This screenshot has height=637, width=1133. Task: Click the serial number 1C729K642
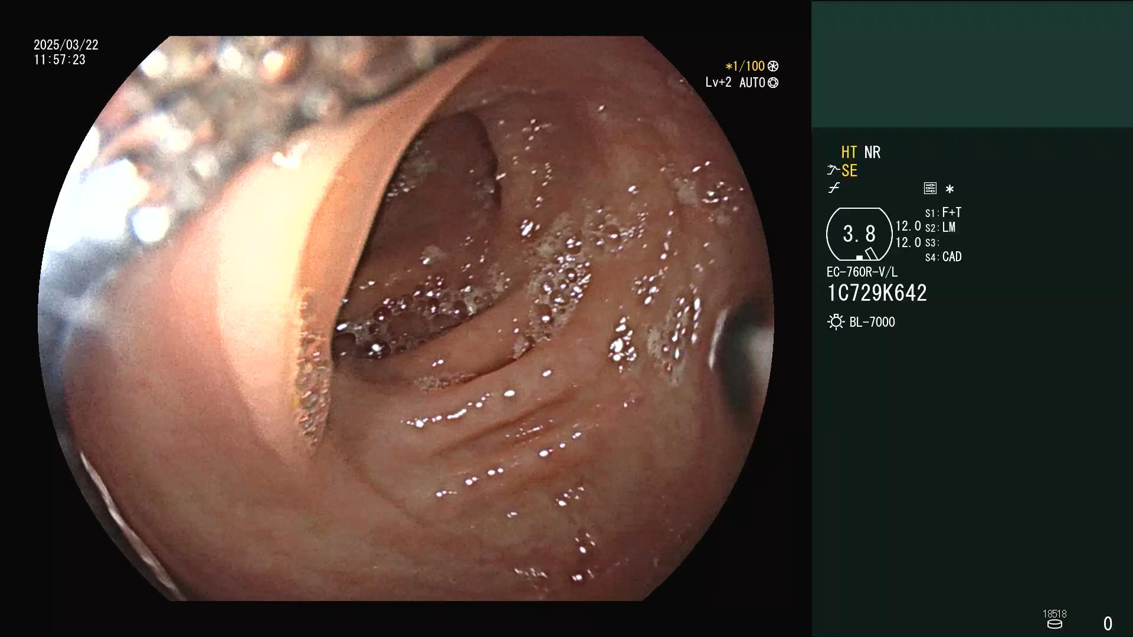pyautogui.click(x=877, y=293)
